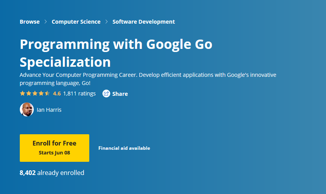Click the 8,402 already enrolled text
The image size is (326, 194).
52,173
